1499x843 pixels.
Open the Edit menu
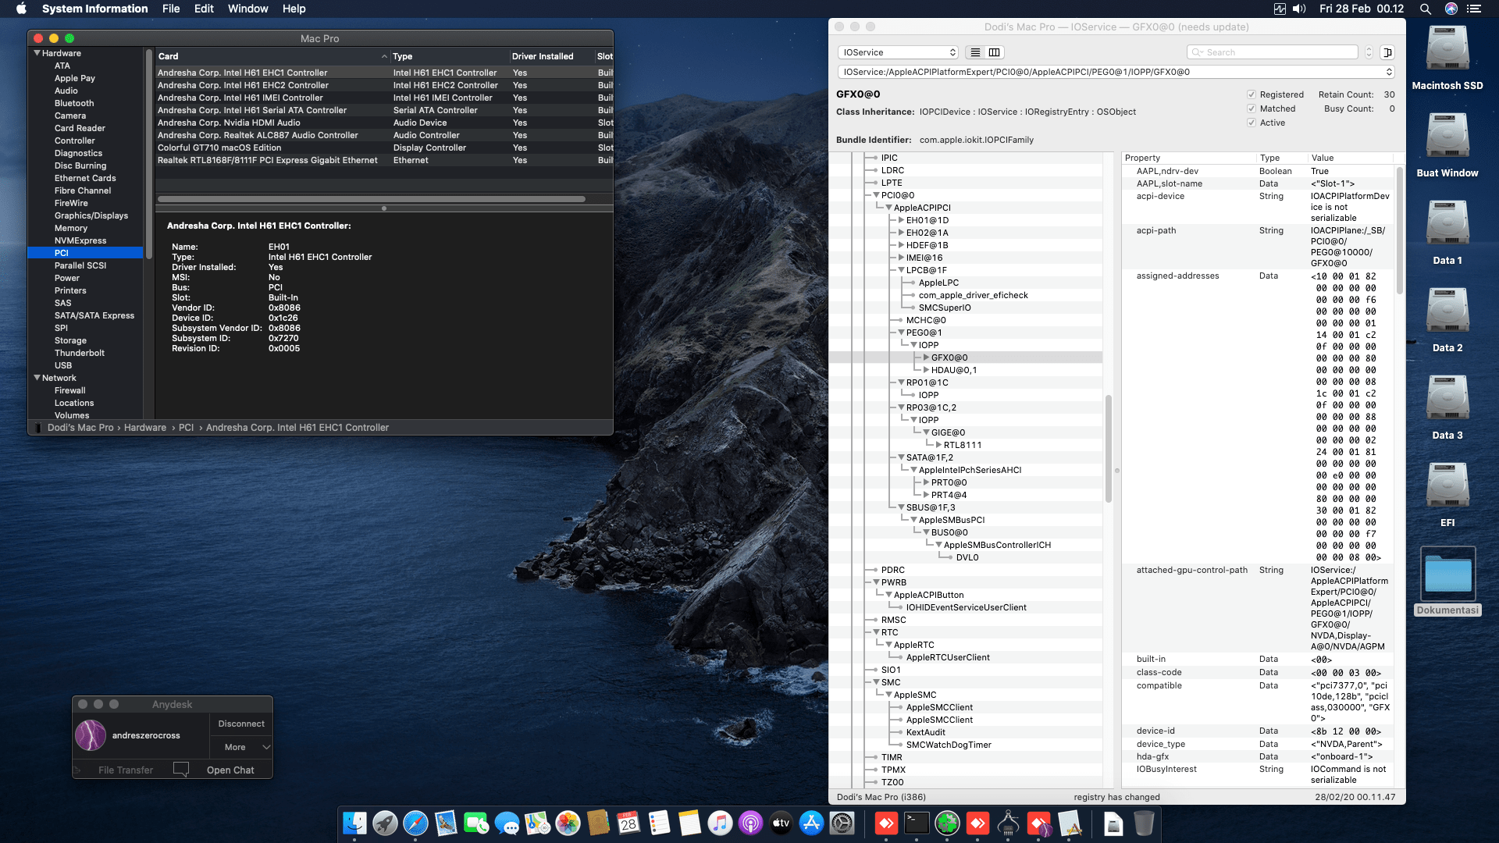(204, 9)
